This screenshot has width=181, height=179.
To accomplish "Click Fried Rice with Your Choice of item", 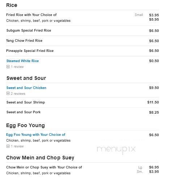I will (x=31, y=15).
